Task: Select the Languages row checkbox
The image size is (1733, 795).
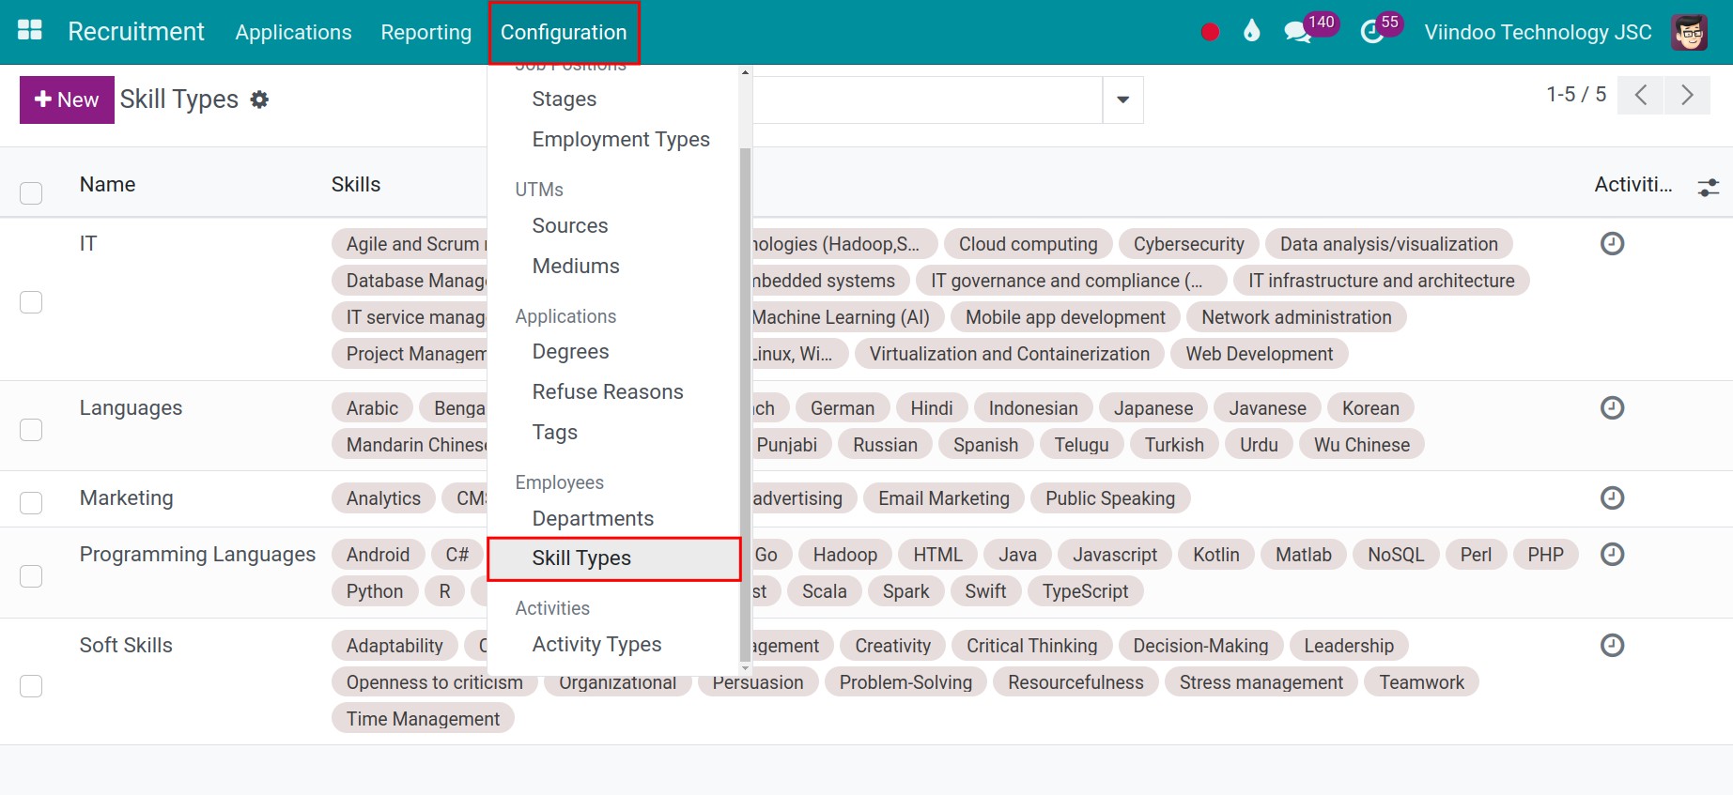Action: (x=31, y=430)
